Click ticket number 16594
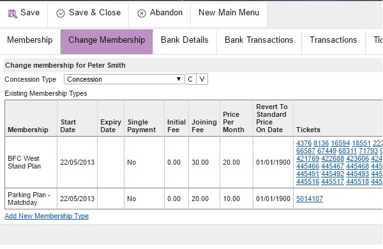Screen dimensions: 383x249 pos(340,143)
